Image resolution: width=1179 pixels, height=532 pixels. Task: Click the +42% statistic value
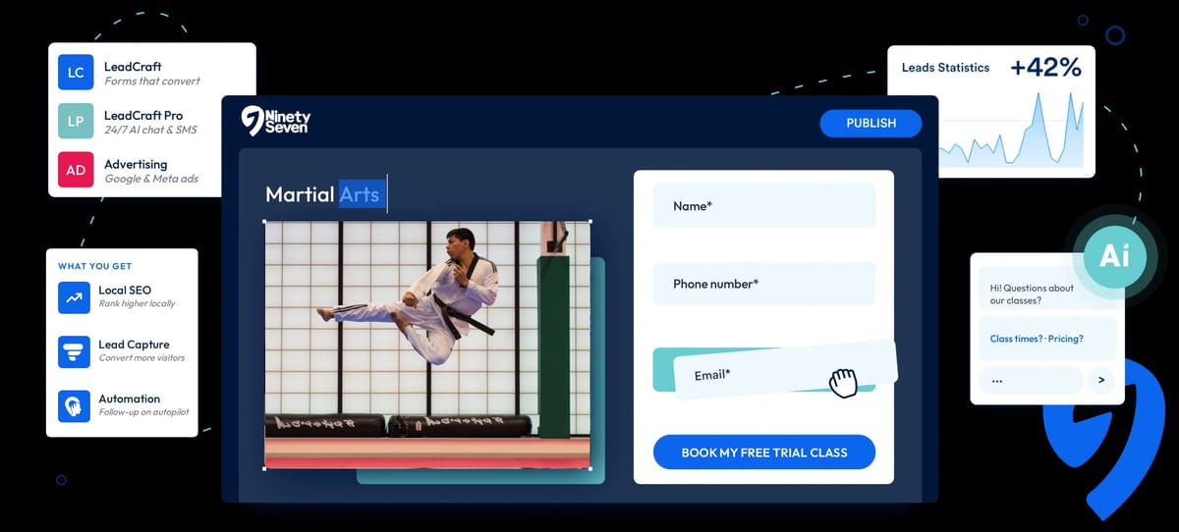[1045, 67]
